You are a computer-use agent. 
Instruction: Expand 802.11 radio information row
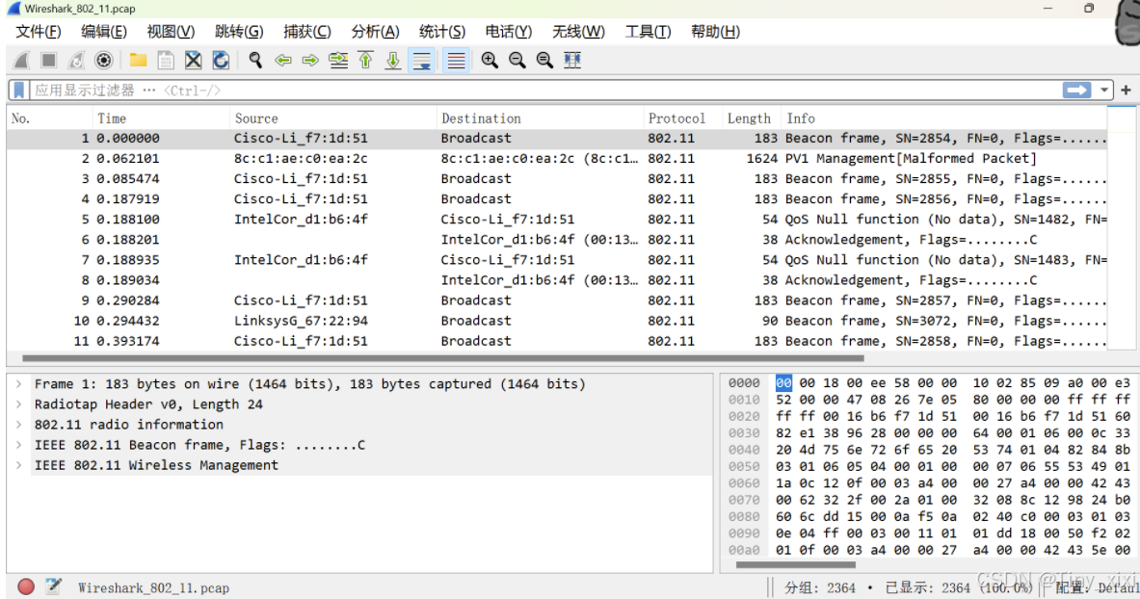pos(19,425)
